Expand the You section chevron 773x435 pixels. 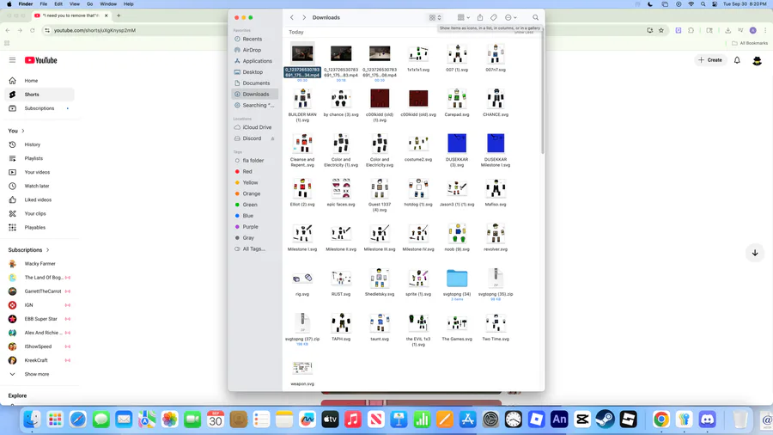[22, 131]
